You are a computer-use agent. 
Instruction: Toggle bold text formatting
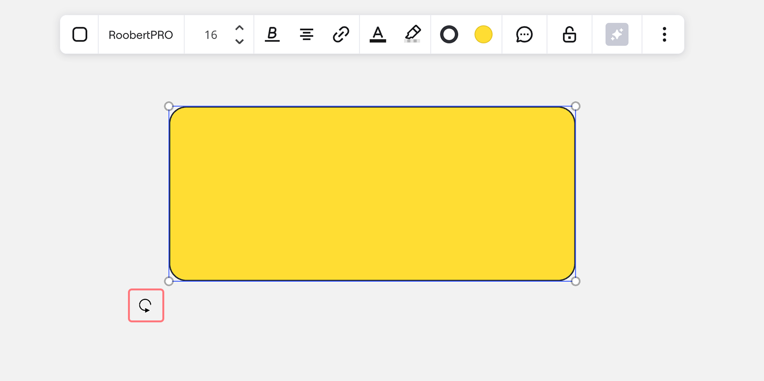[x=272, y=34]
